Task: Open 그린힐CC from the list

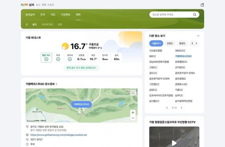Action: 154,84
